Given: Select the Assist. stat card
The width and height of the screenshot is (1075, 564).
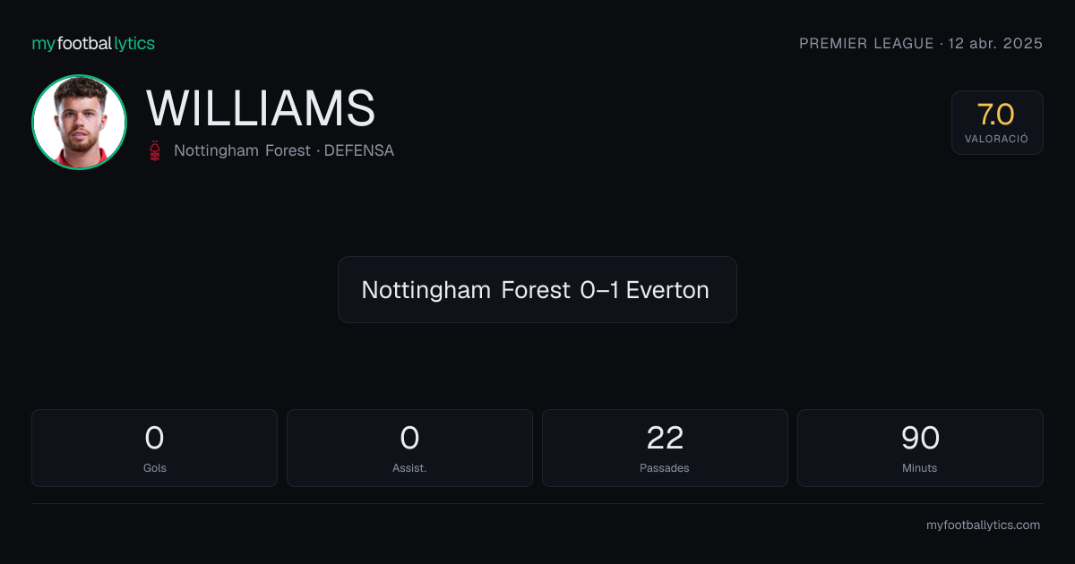Looking at the screenshot, I should tap(409, 449).
